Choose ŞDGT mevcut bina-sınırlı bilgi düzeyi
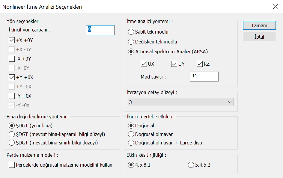283x178 pixels. [x=12, y=143]
